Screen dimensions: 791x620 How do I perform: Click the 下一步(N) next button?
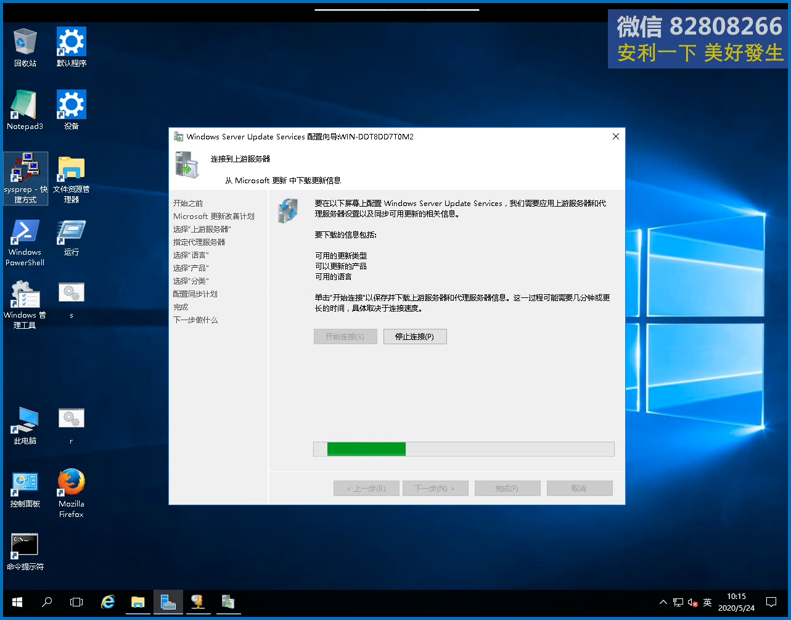(435, 488)
